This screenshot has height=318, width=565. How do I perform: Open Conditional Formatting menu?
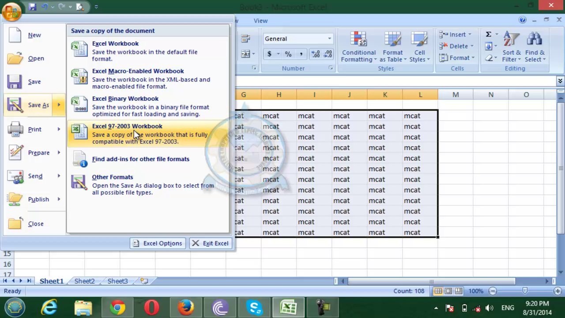pyautogui.click(x=359, y=47)
